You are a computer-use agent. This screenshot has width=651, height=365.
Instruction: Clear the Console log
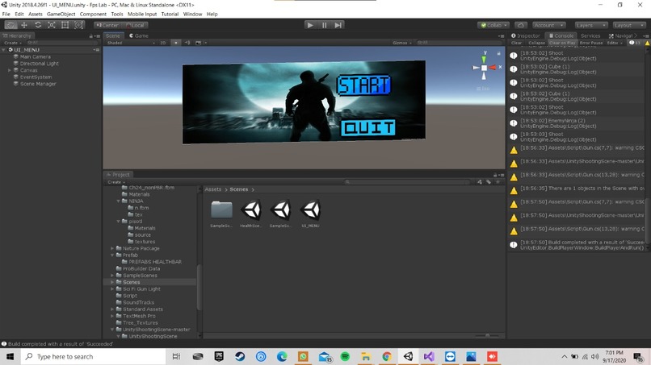(x=516, y=43)
